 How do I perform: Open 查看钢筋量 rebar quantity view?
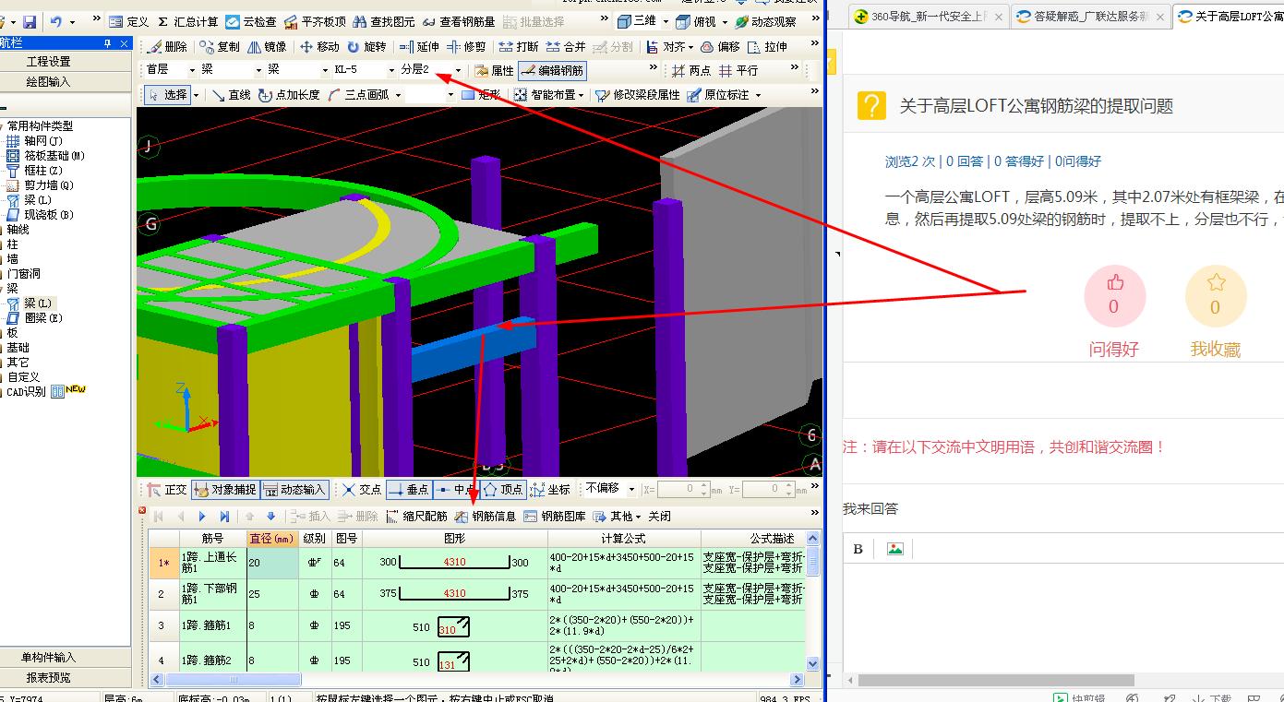(458, 21)
